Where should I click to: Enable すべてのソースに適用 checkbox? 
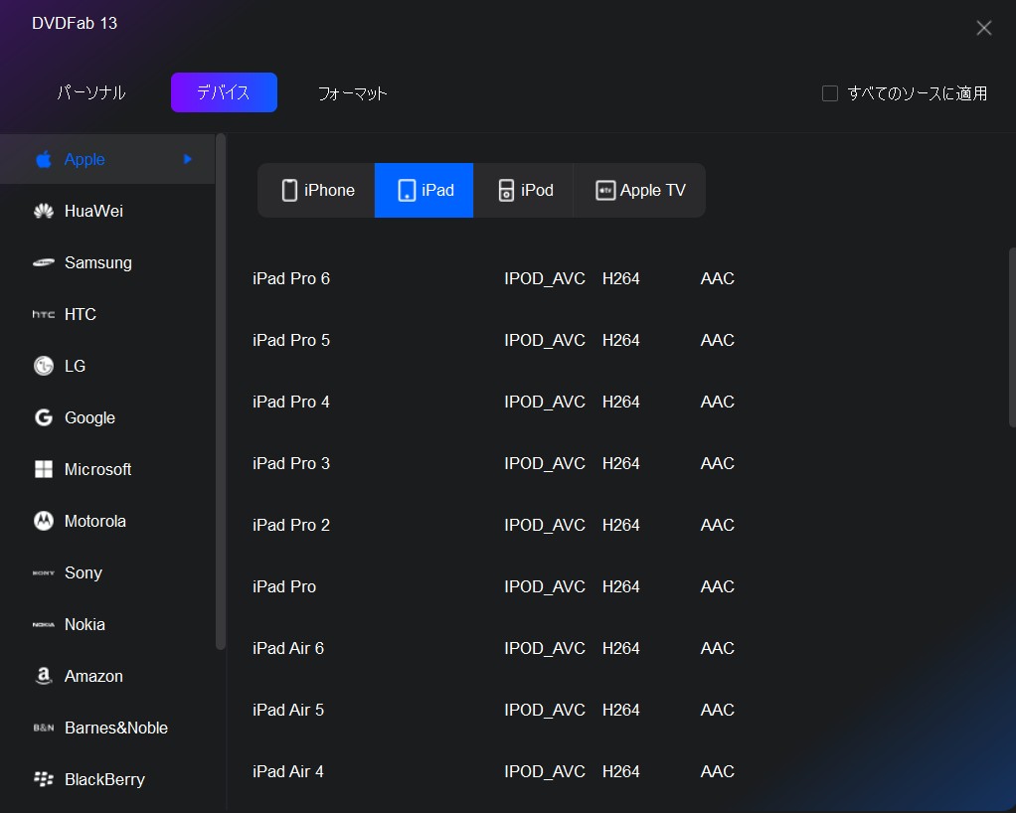830,93
